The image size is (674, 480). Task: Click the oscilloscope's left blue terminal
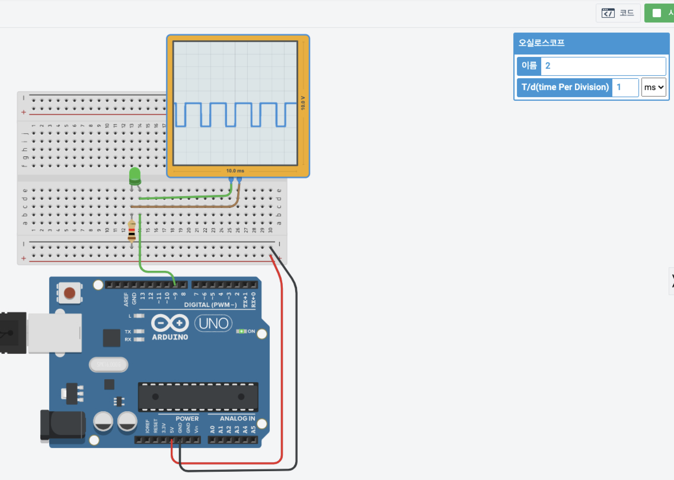pos(231,179)
